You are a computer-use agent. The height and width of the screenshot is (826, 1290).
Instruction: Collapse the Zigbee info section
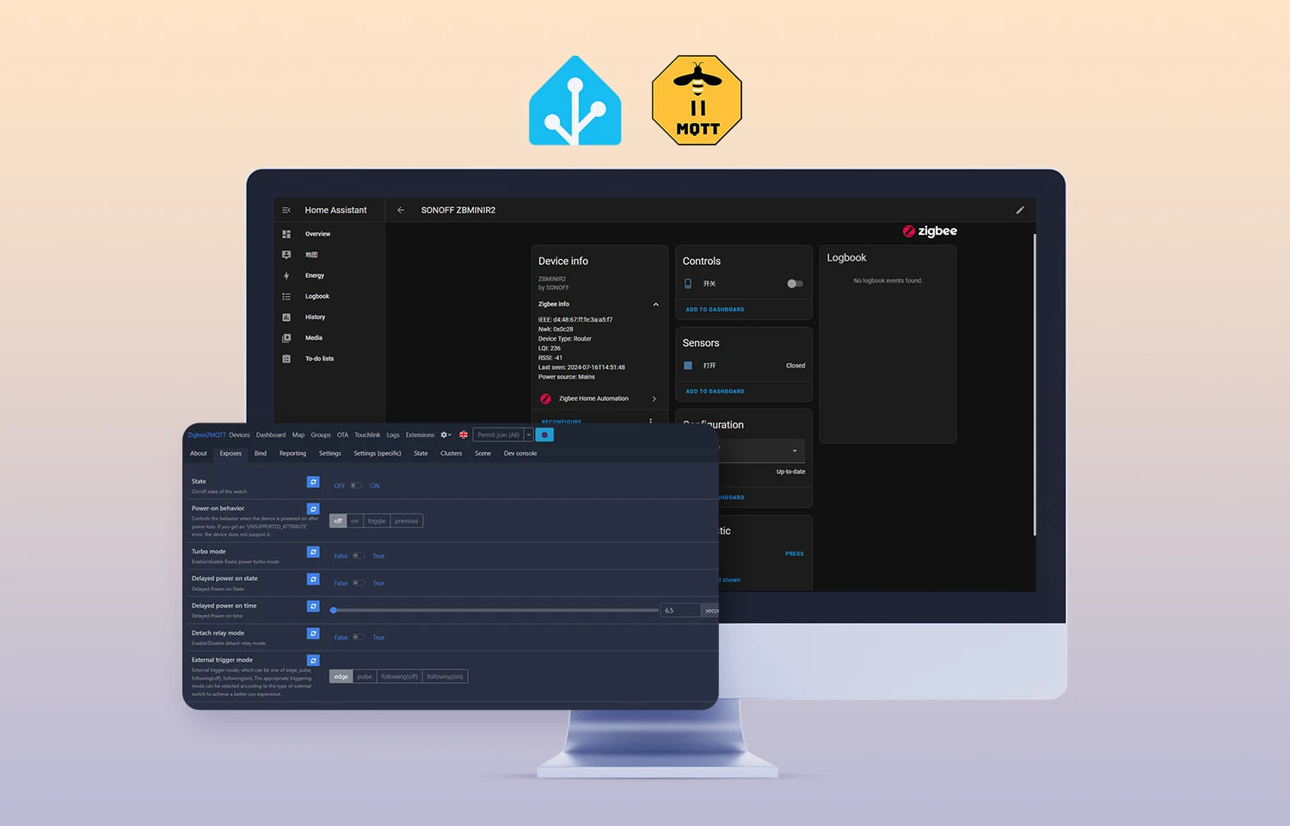point(655,305)
